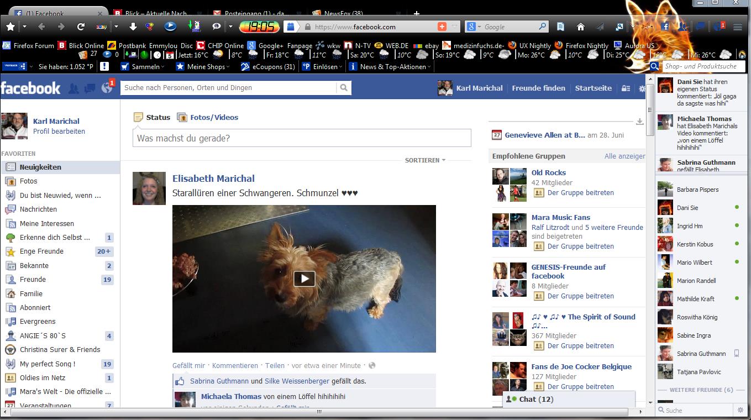The image size is (751, 420).
Task: Open Facebook messages icon in the blue bar
Action: point(90,88)
